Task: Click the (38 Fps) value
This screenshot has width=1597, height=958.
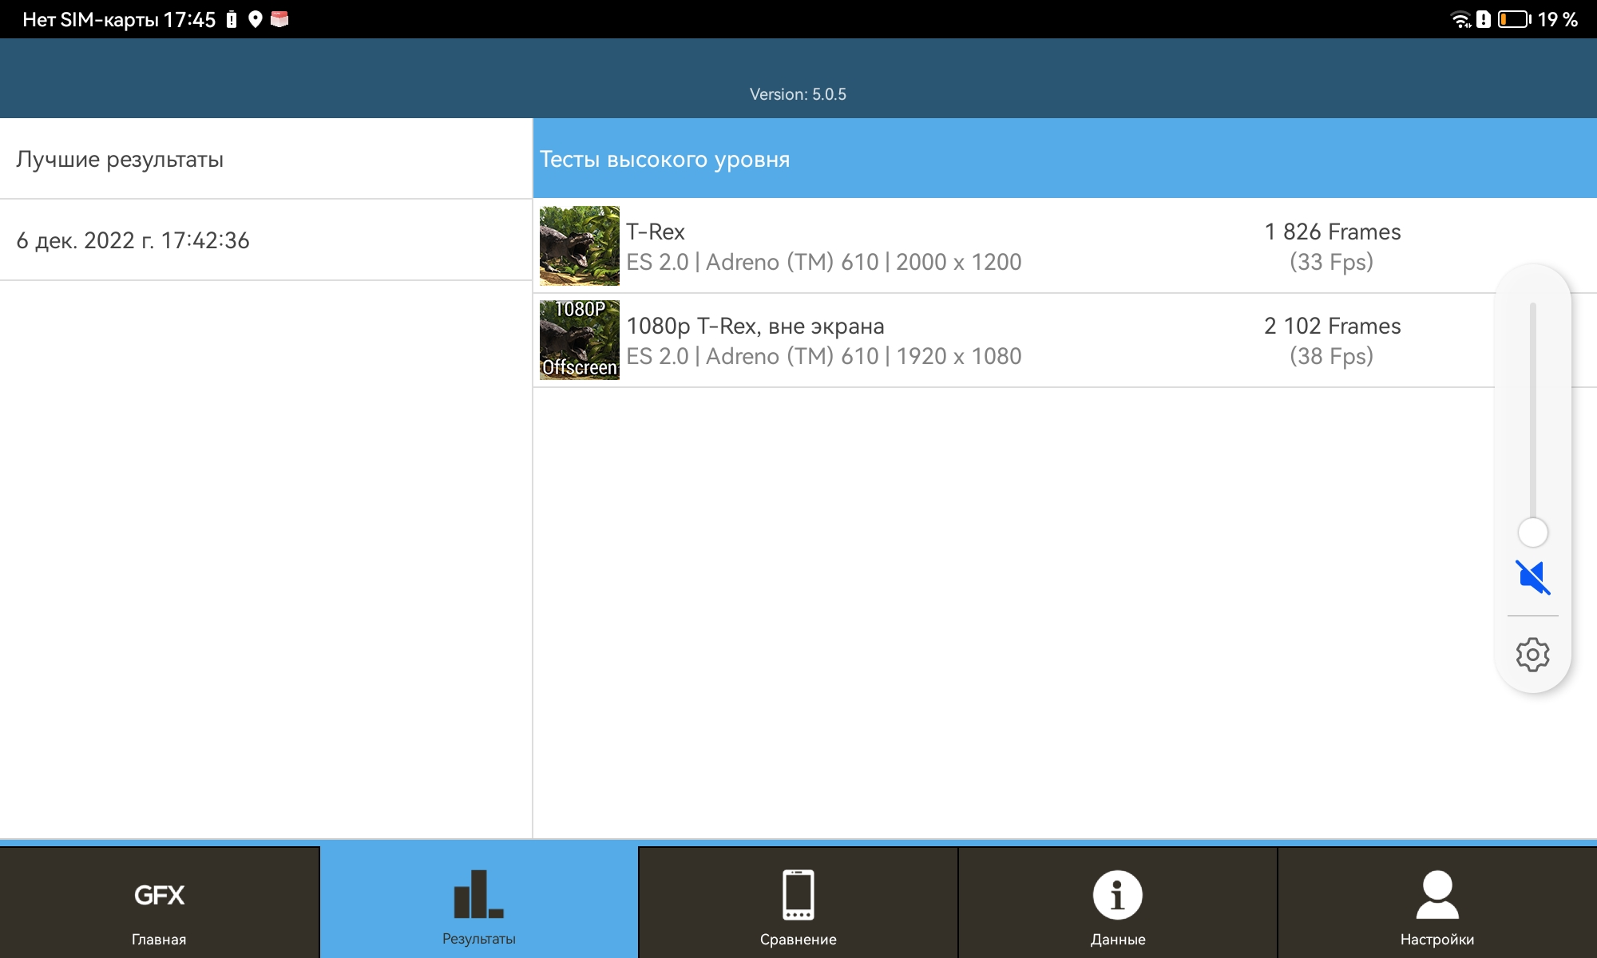Action: coord(1332,356)
